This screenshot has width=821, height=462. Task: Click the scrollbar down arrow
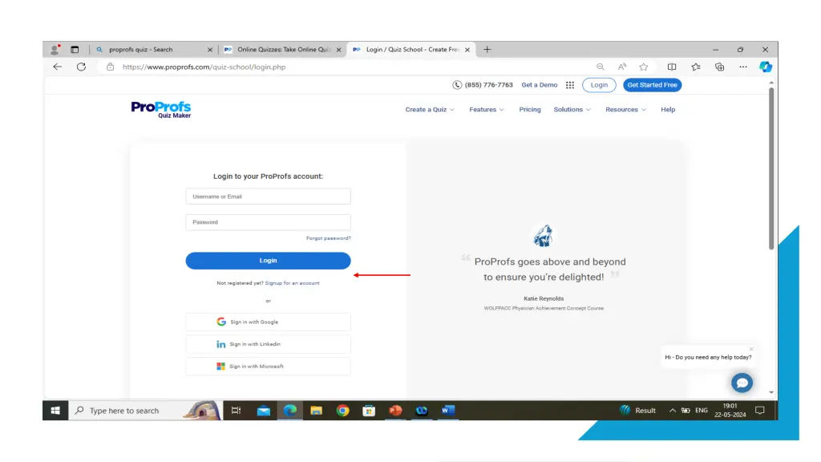(x=771, y=392)
